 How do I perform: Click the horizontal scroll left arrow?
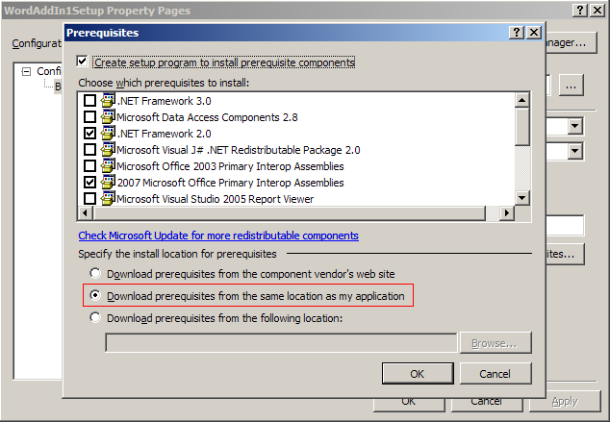coord(86,213)
